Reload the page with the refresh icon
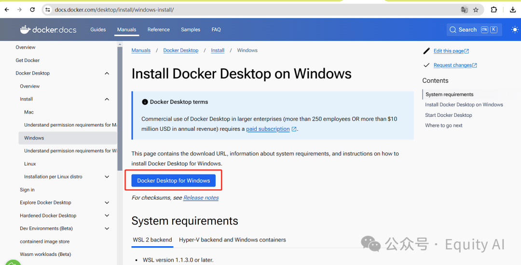Image resolution: width=521 pixels, height=265 pixels. [32, 10]
